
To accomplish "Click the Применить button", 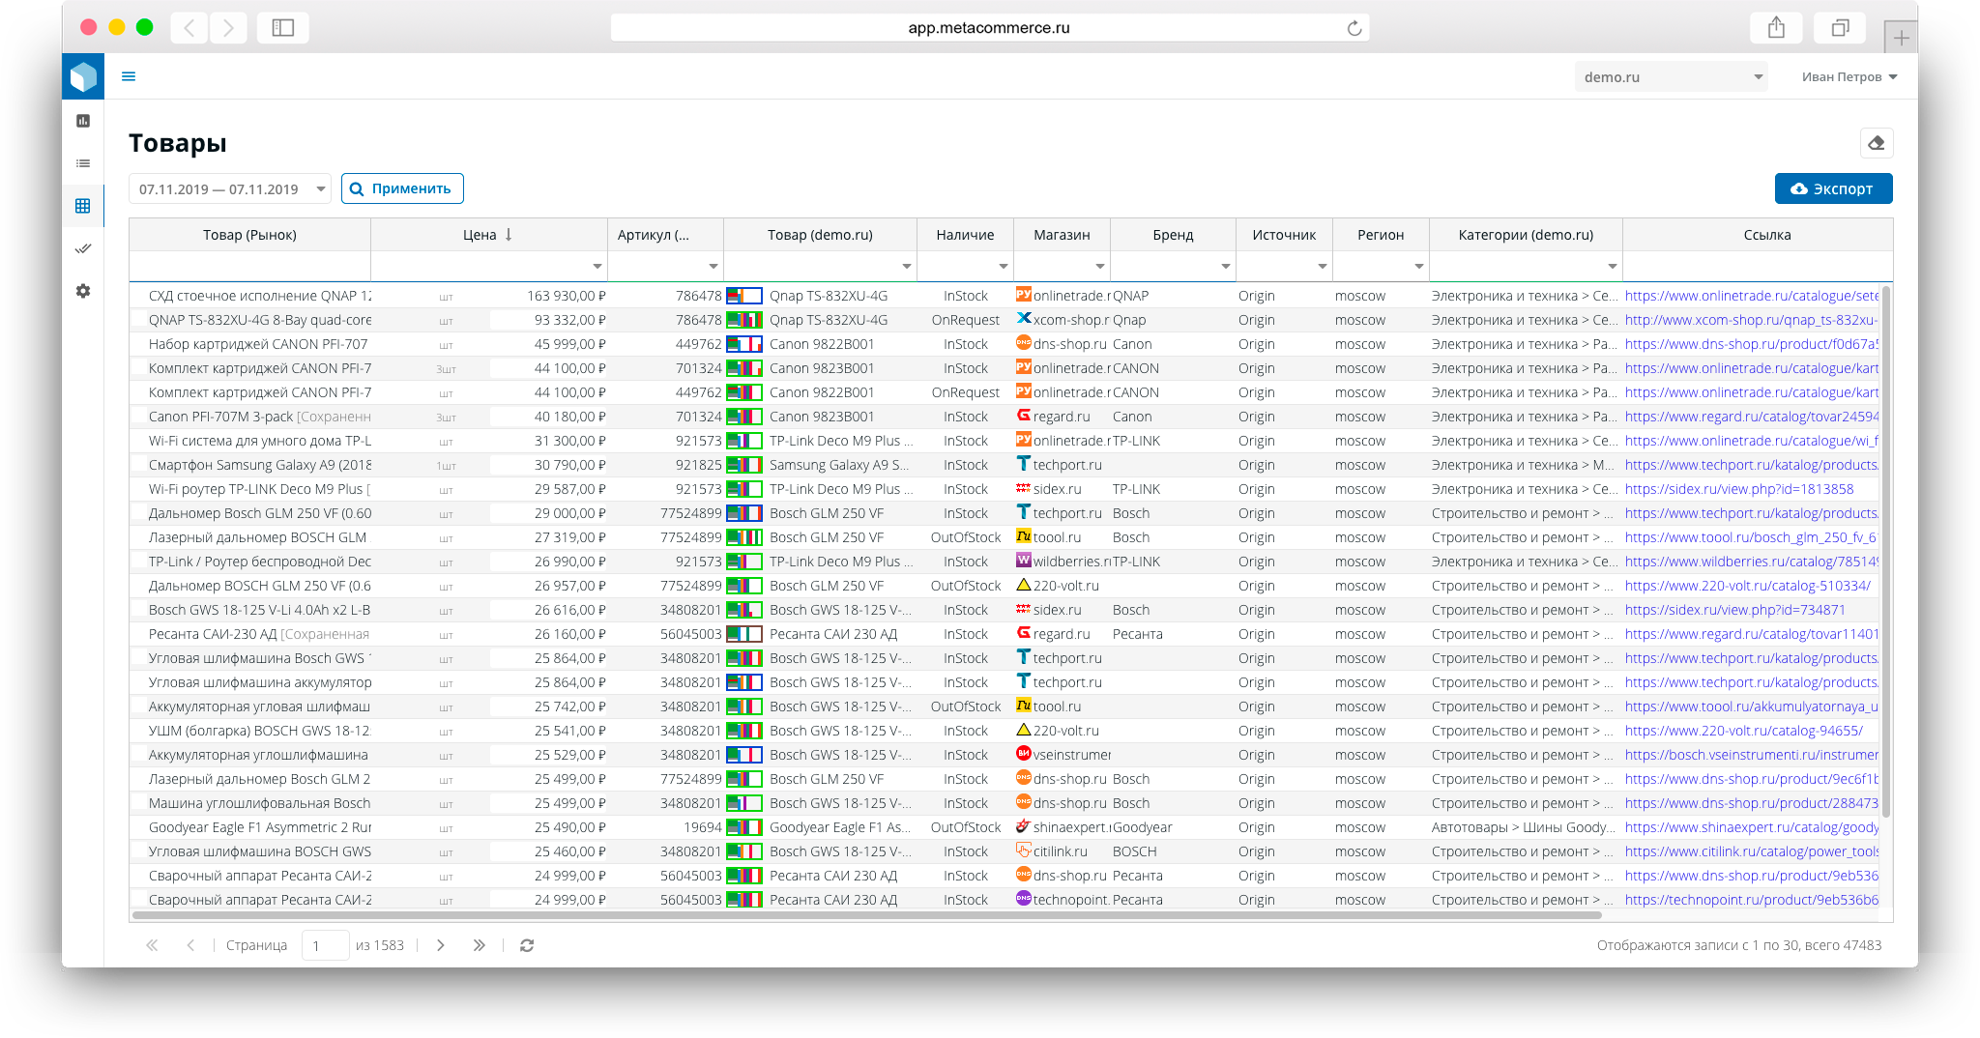I will [402, 188].
